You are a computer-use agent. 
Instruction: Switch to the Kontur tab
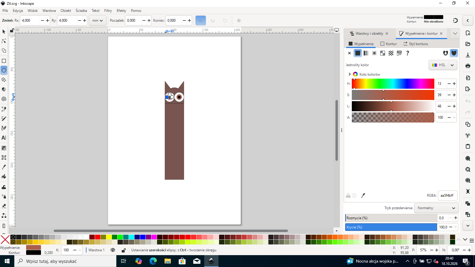(389, 44)
